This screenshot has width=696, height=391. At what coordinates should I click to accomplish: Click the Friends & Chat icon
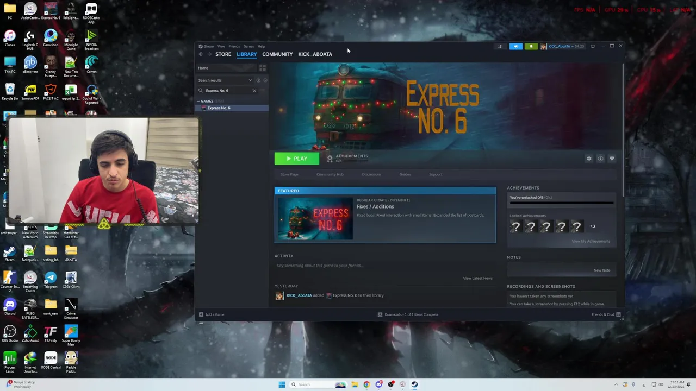click(618, 314)
